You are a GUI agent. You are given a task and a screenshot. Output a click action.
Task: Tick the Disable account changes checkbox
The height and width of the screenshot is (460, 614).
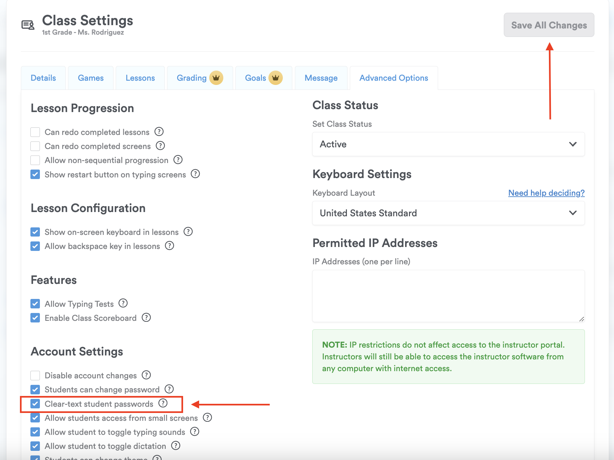pyautogui.click(x=35, y=375)
